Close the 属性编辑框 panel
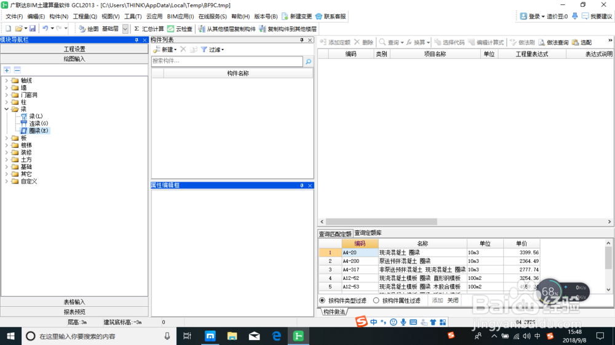The width and height of the screenshot is (615, 345). (310, 185)
